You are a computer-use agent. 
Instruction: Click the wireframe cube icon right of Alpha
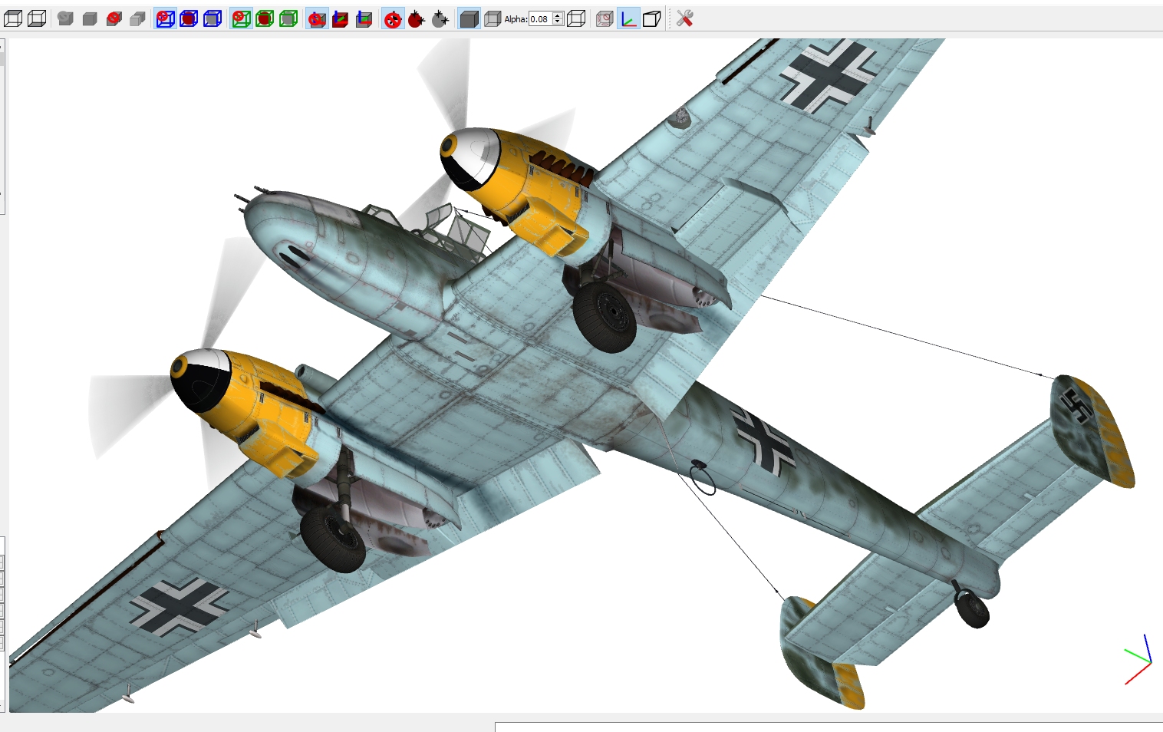click(x=576, y=18)
